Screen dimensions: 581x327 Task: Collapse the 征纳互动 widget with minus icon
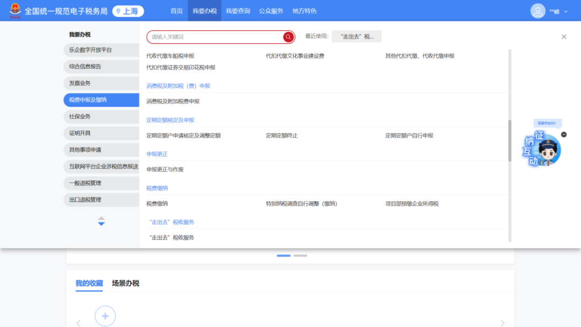[x=564, y=134]
